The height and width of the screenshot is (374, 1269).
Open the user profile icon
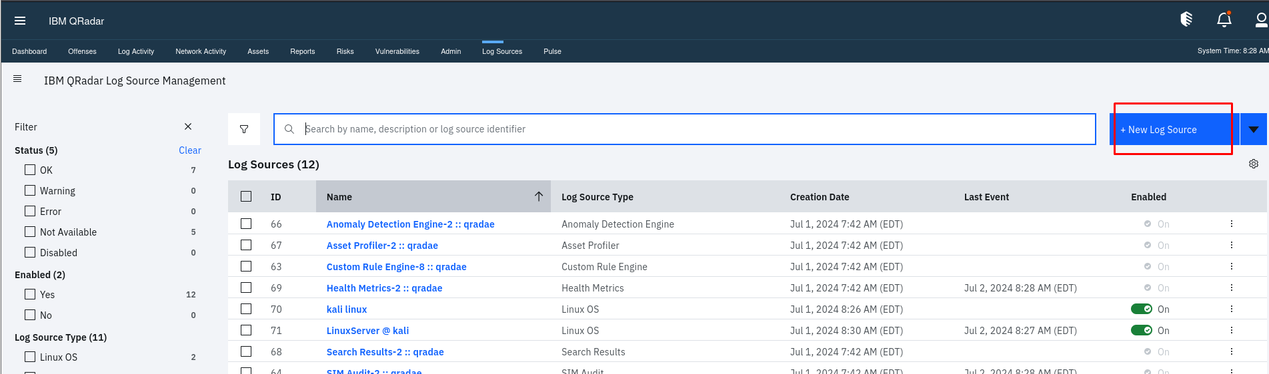coord(1261,20)
